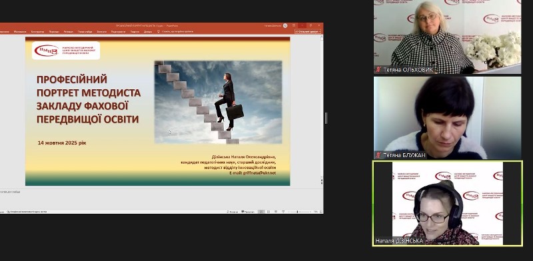Open the Примітки comments button
This screenshot has height=261, width=533.
[248, 212]
